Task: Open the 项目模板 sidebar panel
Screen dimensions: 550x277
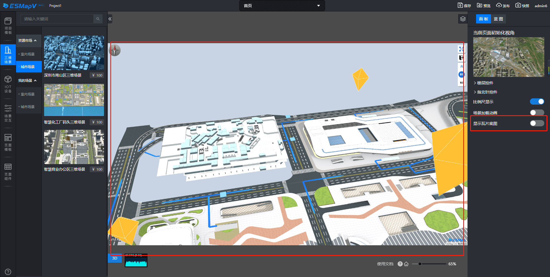Action: click(x=8, y=26)
